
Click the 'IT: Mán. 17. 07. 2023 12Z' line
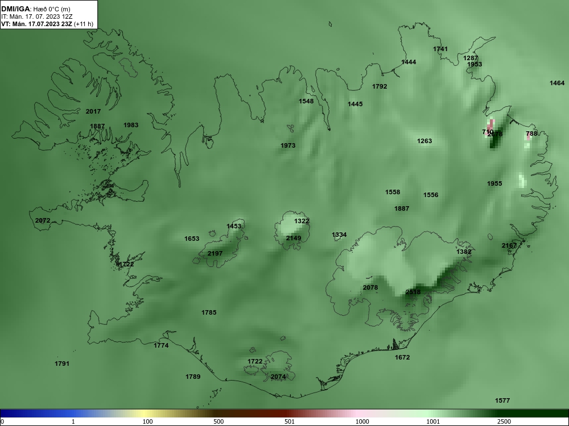37,16
